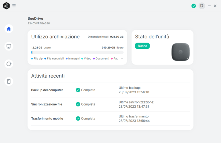Open the Home dashboard from the sidebar
The height and width of the screenshot is (143, 221).
click(9, 29)
